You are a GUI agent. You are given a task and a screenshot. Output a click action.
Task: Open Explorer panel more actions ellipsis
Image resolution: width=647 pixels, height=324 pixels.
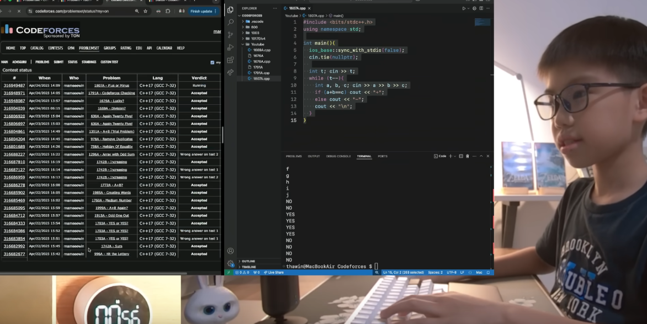pyautogui.click(x=275, y=8)
